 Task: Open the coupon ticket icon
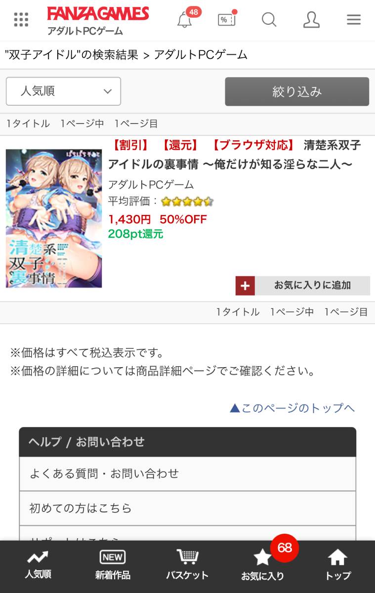coord(227,20)
